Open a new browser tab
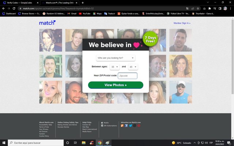This screenshot has width=234, height=146. click(x=83, y=3)
